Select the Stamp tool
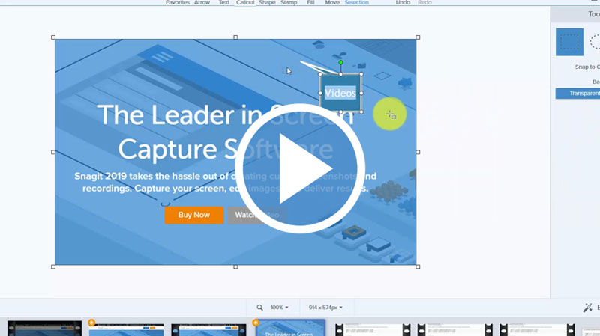The height and width of the screenshot is (336, 600). [289, 3]
